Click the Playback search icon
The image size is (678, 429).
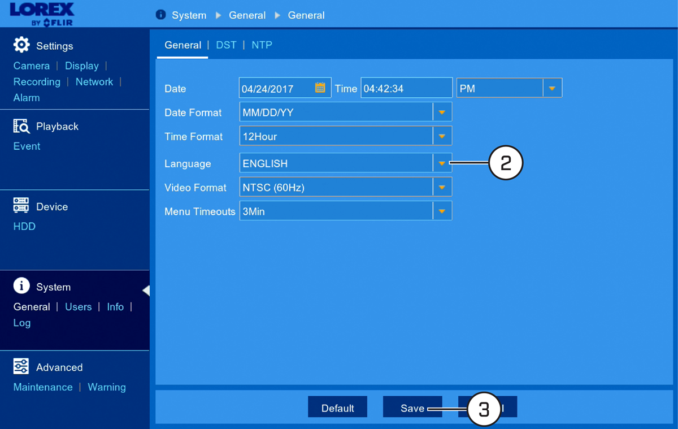coord(21,125)
